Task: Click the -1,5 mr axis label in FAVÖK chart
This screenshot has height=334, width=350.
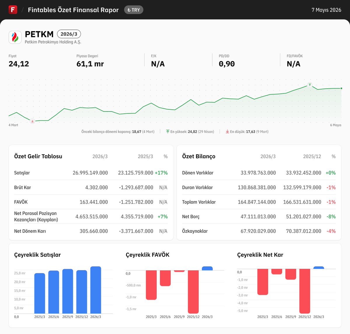Action: tap(131, 309)
